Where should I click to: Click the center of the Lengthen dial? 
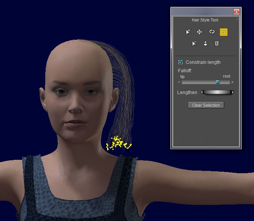point(217,92)
